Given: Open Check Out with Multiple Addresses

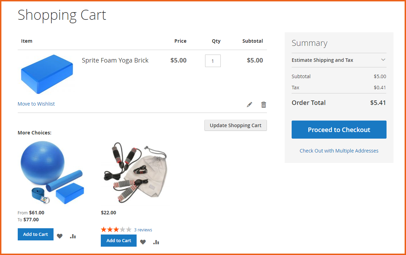Looking at the screenshot, I should [339, 150].
